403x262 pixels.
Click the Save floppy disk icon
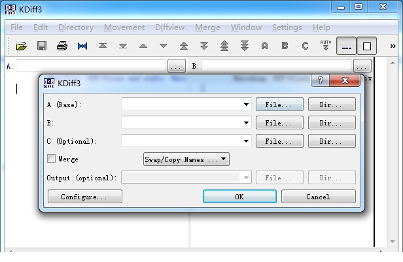[42, 46]
